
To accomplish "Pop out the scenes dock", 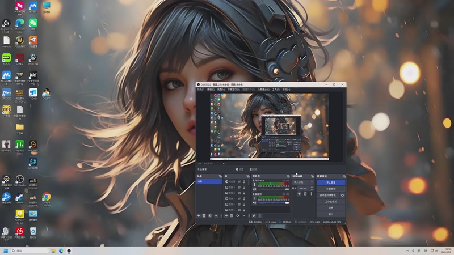I will pos(220,176).
